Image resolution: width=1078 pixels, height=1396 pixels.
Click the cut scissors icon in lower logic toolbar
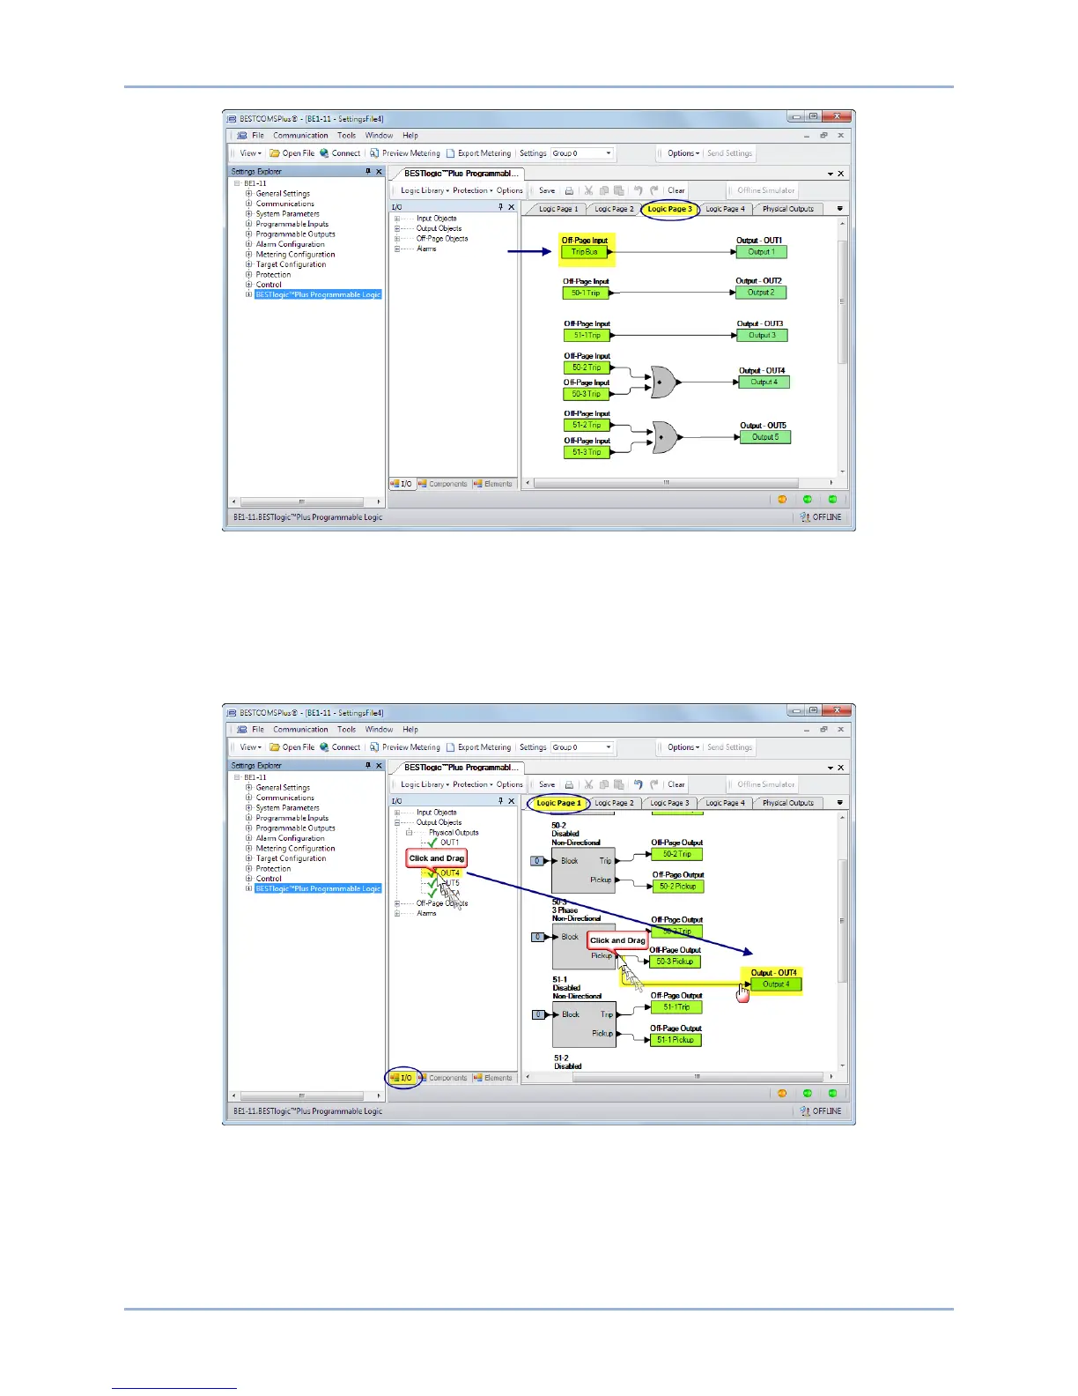[x=588, y=784]
